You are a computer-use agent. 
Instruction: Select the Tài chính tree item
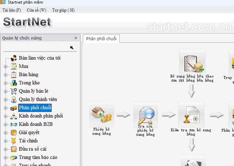28,141
